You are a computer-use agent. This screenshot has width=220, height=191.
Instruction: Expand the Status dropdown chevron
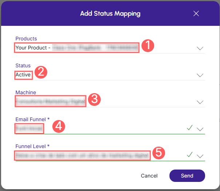click(200, 75)
